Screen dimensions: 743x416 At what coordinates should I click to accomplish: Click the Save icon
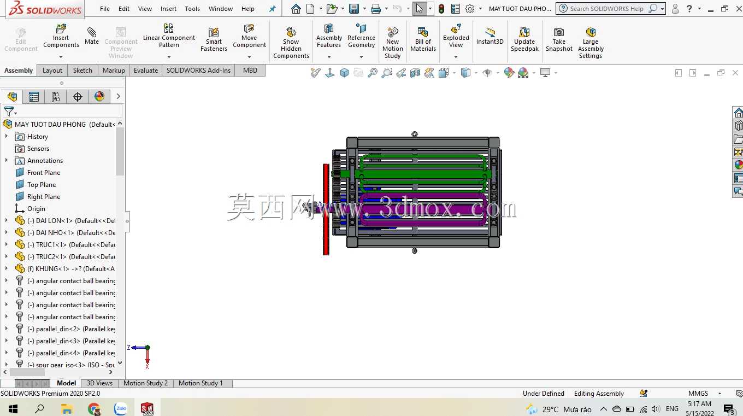pos(353,9)
